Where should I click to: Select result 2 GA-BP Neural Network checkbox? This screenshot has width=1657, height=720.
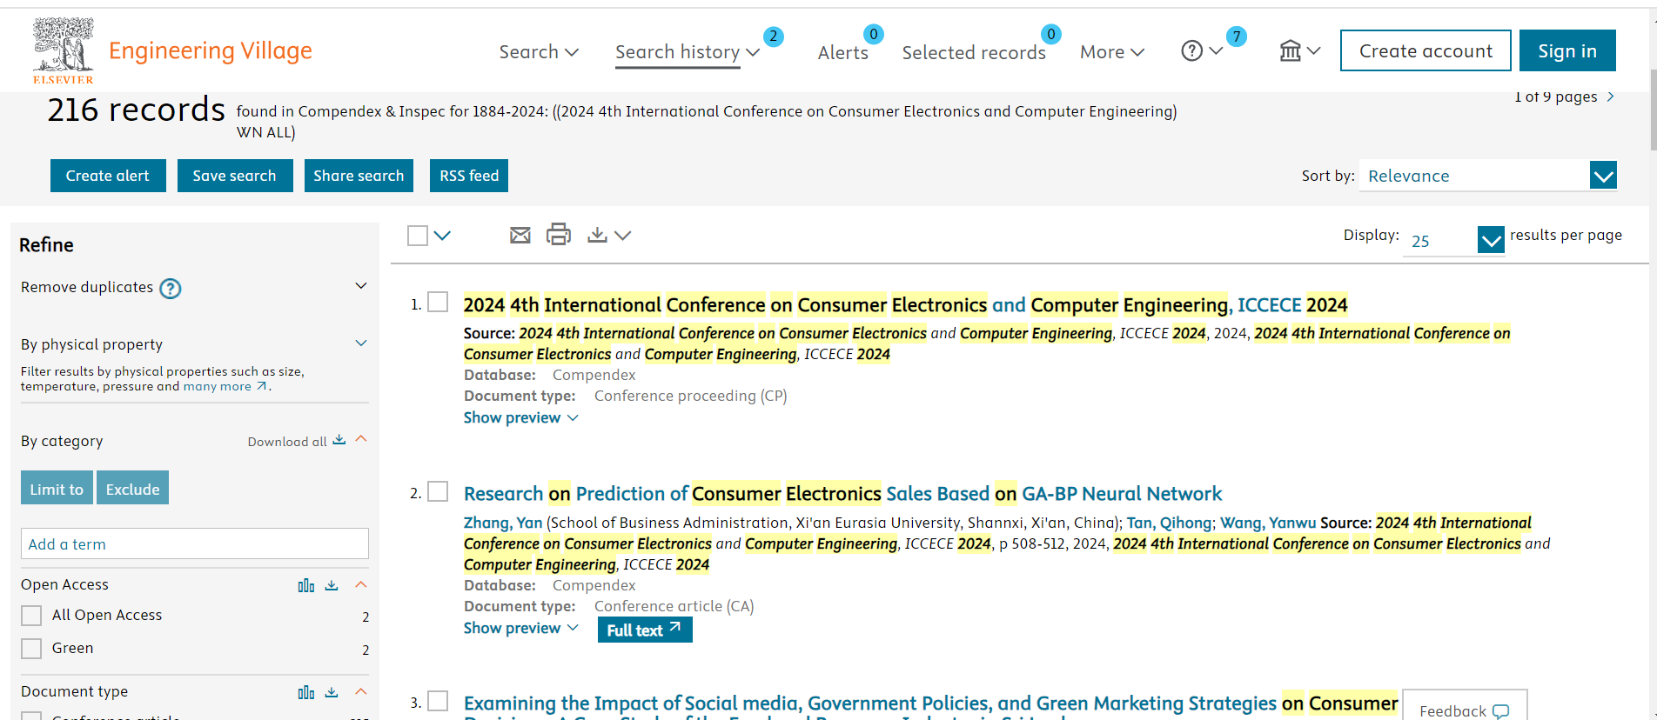[438, 491]
